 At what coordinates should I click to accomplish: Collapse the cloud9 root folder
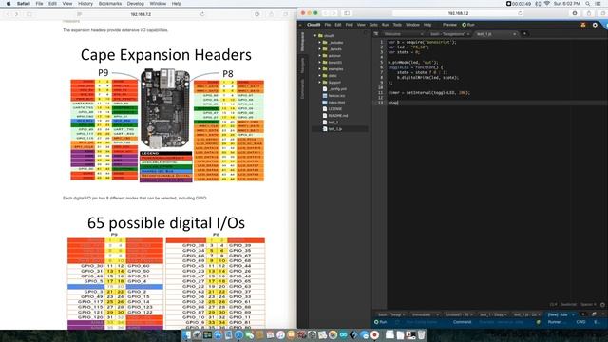click(x=315, y=36)
